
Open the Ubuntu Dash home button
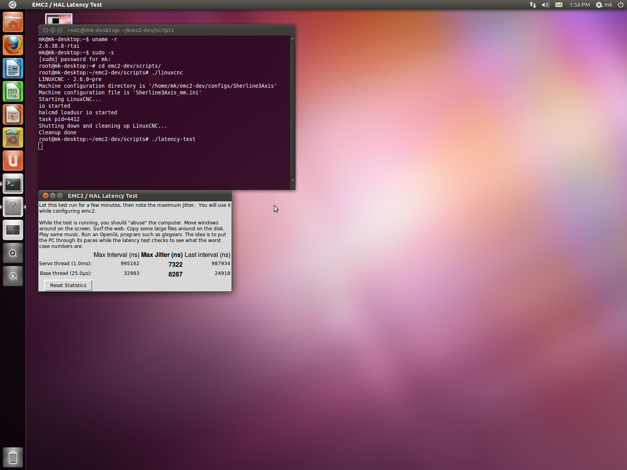pyautogui.click(x=13, y=5)
